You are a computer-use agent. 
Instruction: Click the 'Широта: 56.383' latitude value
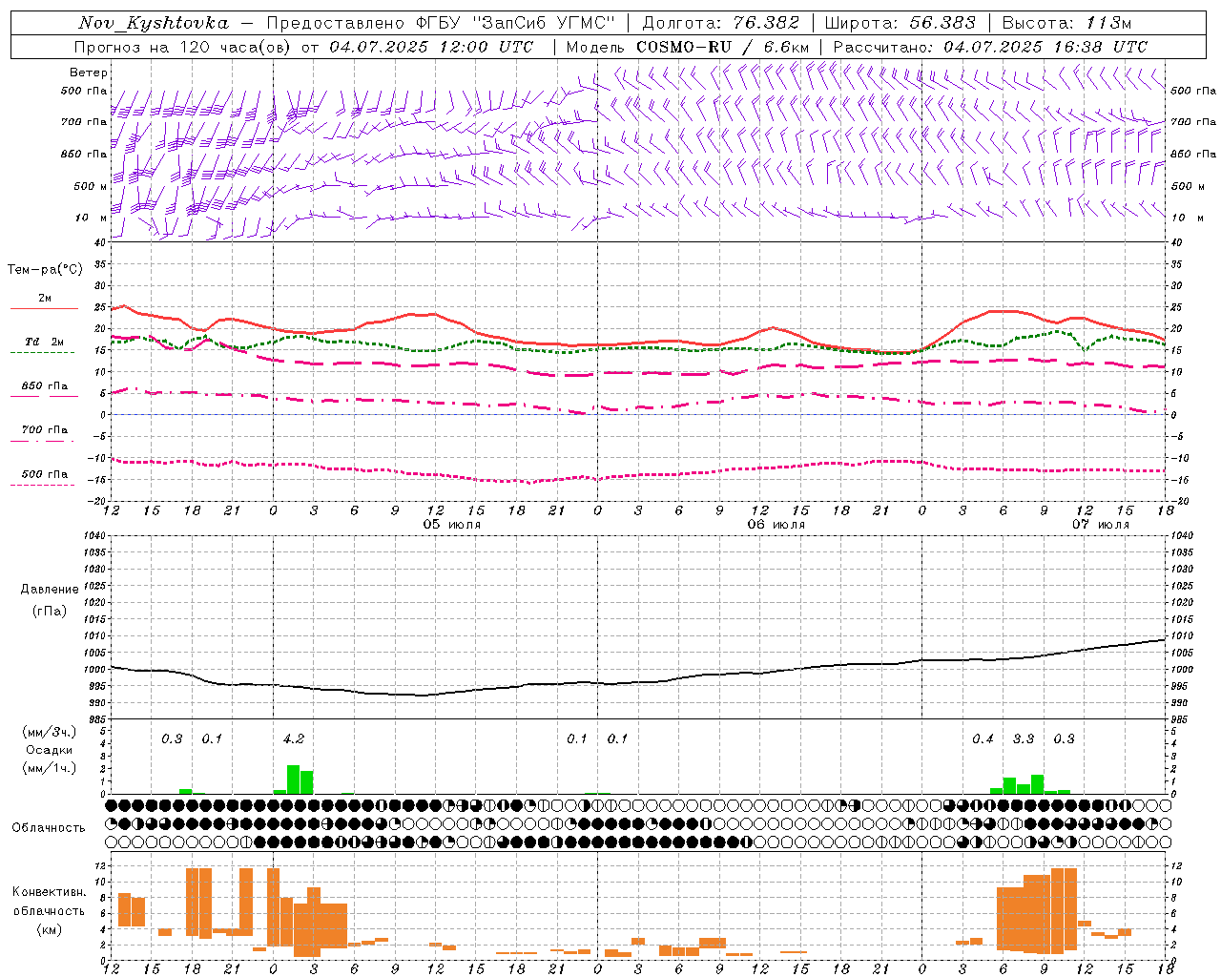[x=900, y=23]
